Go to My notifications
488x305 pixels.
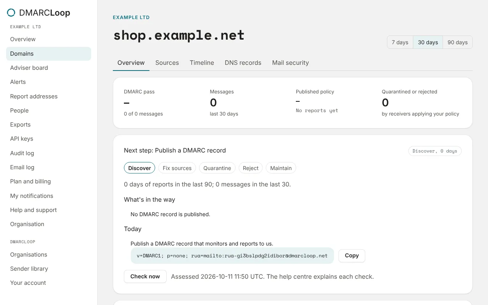(x=48, y=196)
